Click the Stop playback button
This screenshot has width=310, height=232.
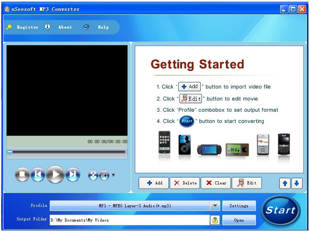(22, 174)
